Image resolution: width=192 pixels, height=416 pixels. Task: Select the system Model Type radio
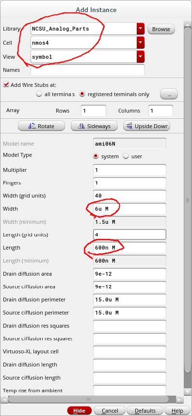[x=96, y=156]
